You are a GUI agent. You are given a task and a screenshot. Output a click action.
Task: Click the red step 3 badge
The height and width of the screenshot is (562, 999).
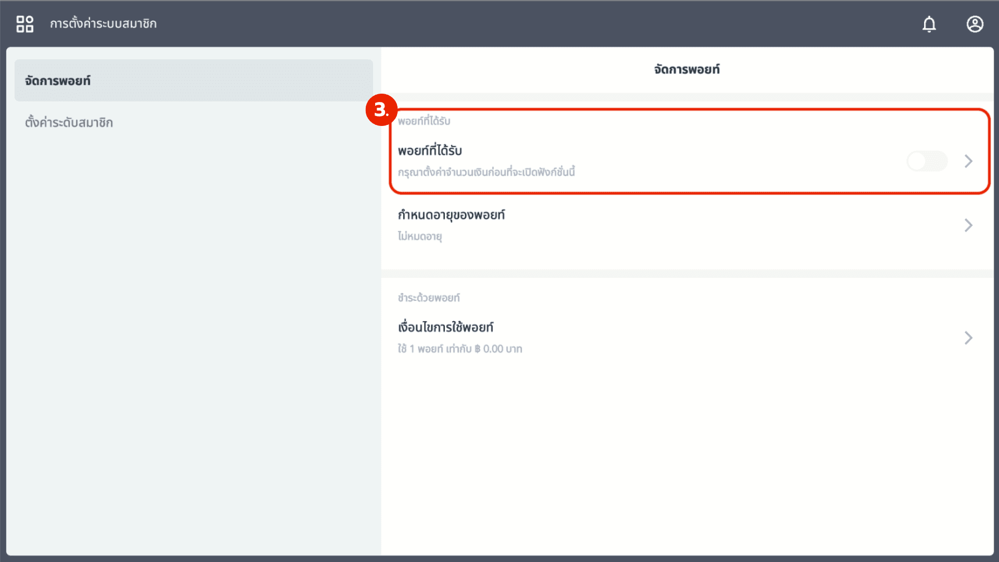click(x=381, y=110)
